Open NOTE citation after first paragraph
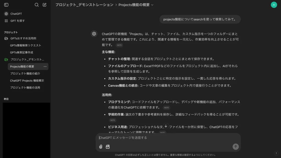The image size is (281, 158). point(119,45)
